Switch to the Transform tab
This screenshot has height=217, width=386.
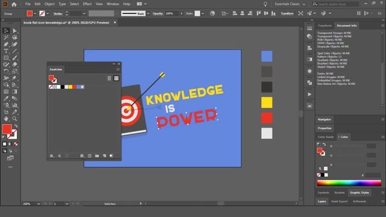[324, 25]
